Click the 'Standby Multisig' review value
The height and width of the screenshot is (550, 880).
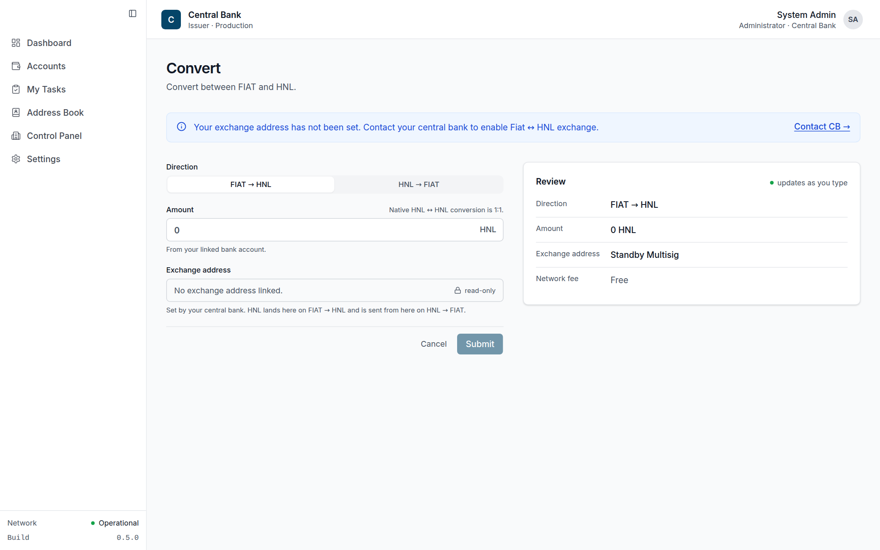coord(645,255)
